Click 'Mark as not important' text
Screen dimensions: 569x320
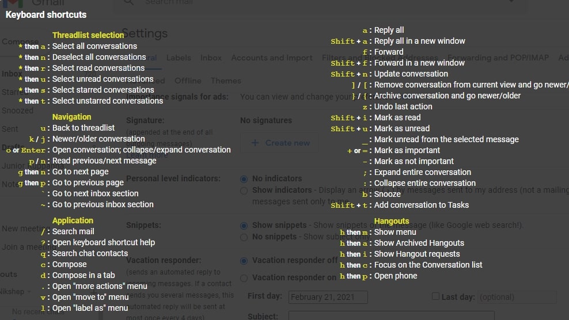point(414,161)
